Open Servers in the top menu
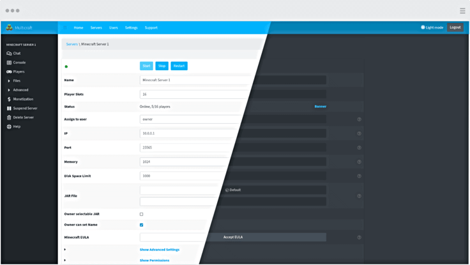Image resolution: width=470 pixels, height=265 pixels. click(x=96, y=27)
